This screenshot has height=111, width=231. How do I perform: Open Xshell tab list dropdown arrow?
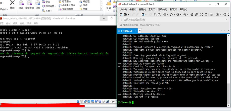[228, 31]
